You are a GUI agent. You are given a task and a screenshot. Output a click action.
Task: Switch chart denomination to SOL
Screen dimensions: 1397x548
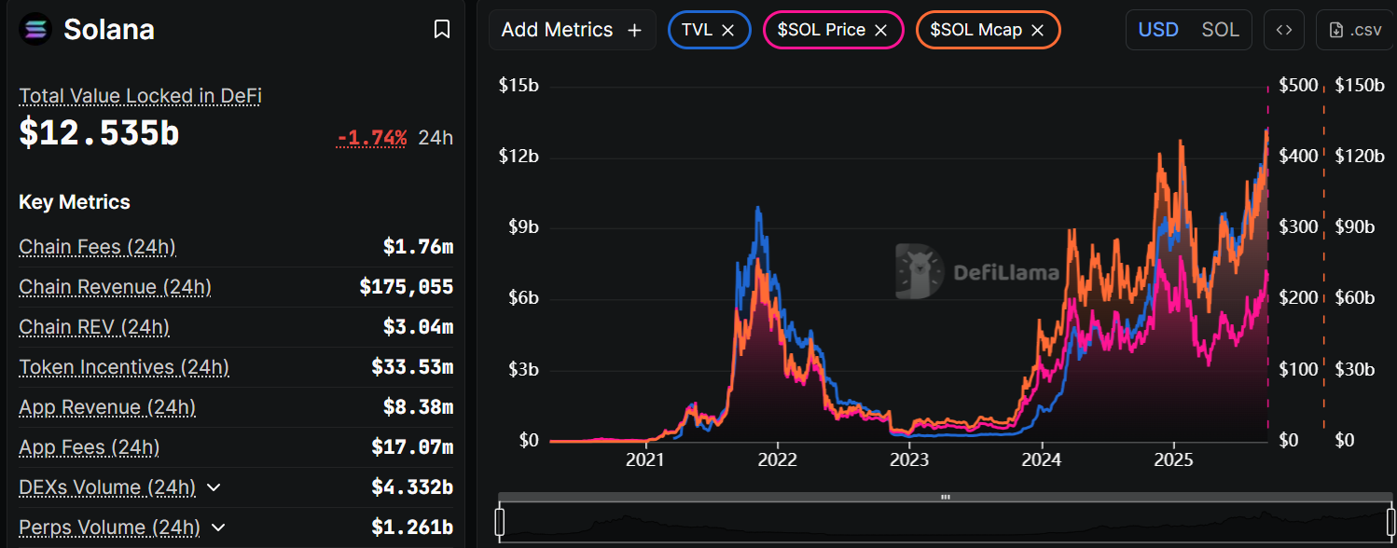[x=1220, y=30]
